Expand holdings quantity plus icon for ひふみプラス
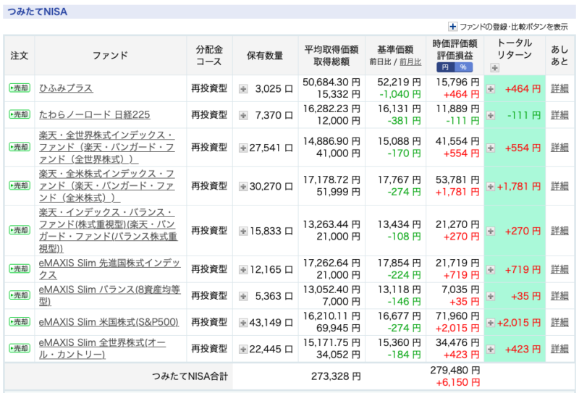Viewport: 579px width, 393px height. [243, 89]
